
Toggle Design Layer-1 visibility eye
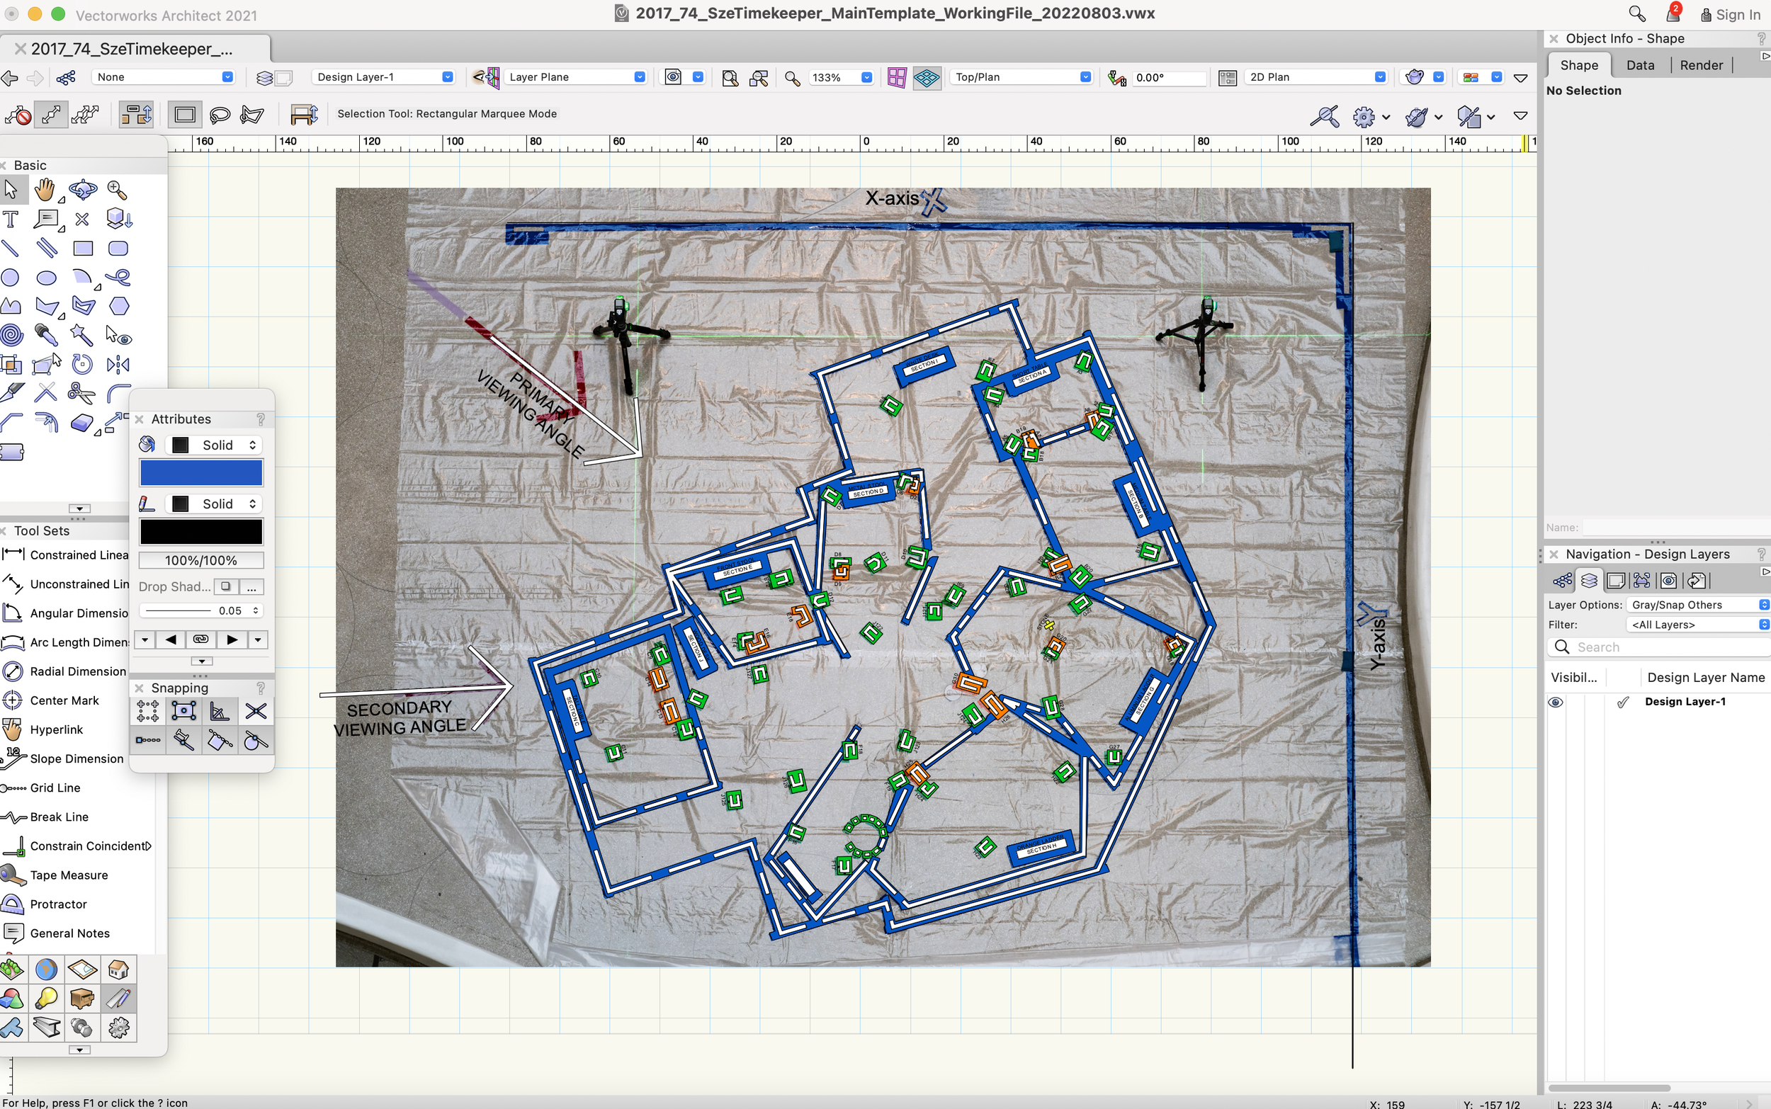(1556, 702)
